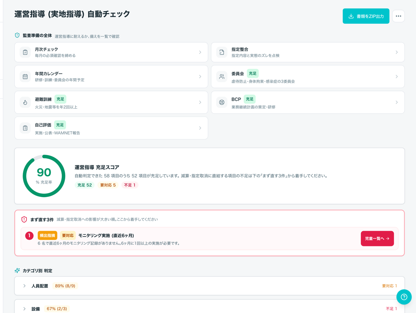Viewport: 416px width, 313px height.
Task: Click the people icon for 委員会
Action: click(222, 77)
